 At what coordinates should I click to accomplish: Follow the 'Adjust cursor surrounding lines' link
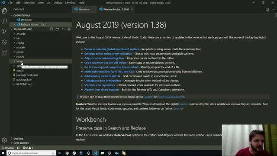tap(104, 58)
